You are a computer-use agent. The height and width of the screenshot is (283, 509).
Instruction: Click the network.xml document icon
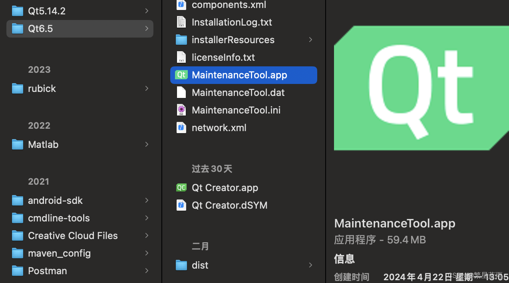tap(181, 128)
